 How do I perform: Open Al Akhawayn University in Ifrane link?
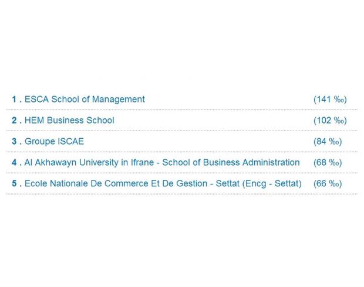point(162,162)
